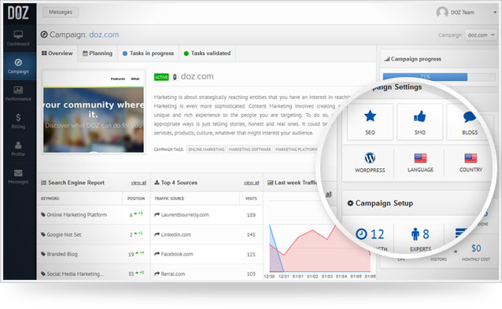502x309 pixels.
Task: Click the Google Not Set keyword
Action: pos(64,234)
